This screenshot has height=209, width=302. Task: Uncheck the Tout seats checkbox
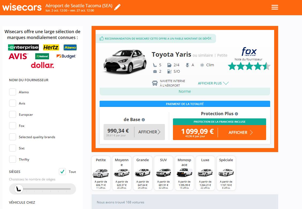62,172
